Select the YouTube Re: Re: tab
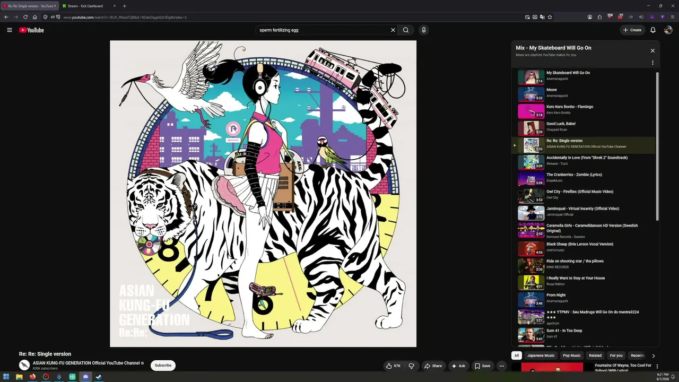 point(29,6)
